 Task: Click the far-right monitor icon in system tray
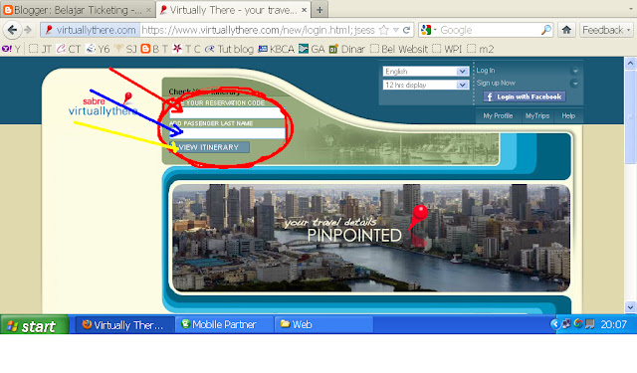pyautogui.click(x=590, y=324)
